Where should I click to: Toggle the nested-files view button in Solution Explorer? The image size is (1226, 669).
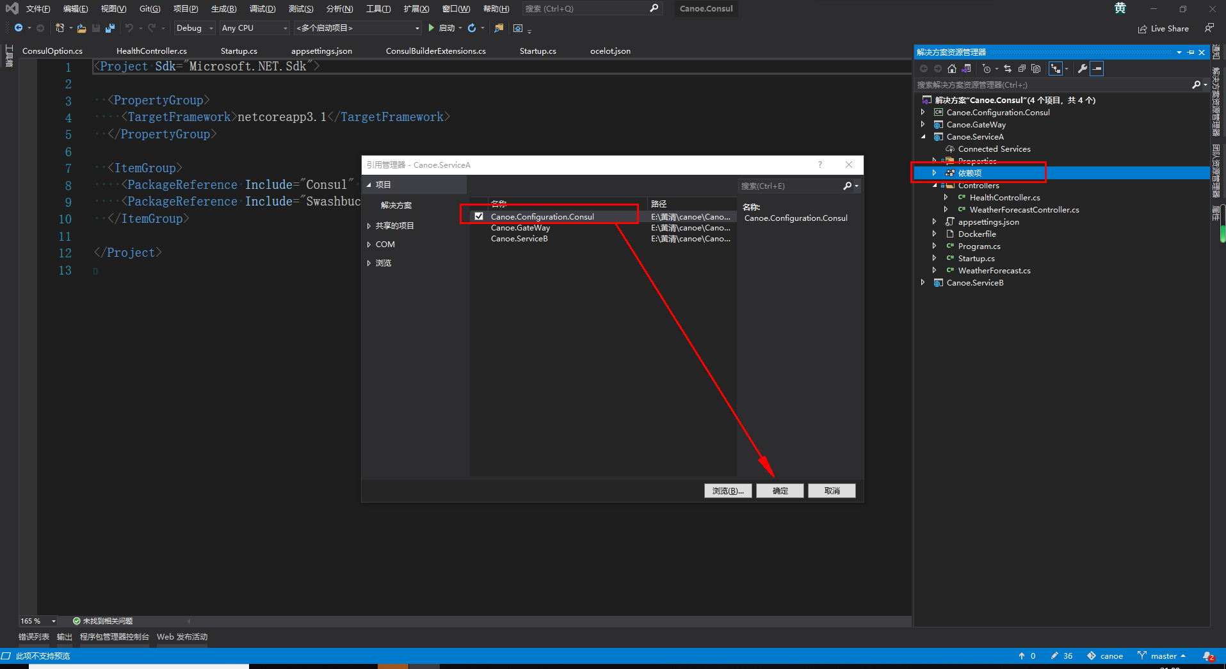tap(1056, 69)
